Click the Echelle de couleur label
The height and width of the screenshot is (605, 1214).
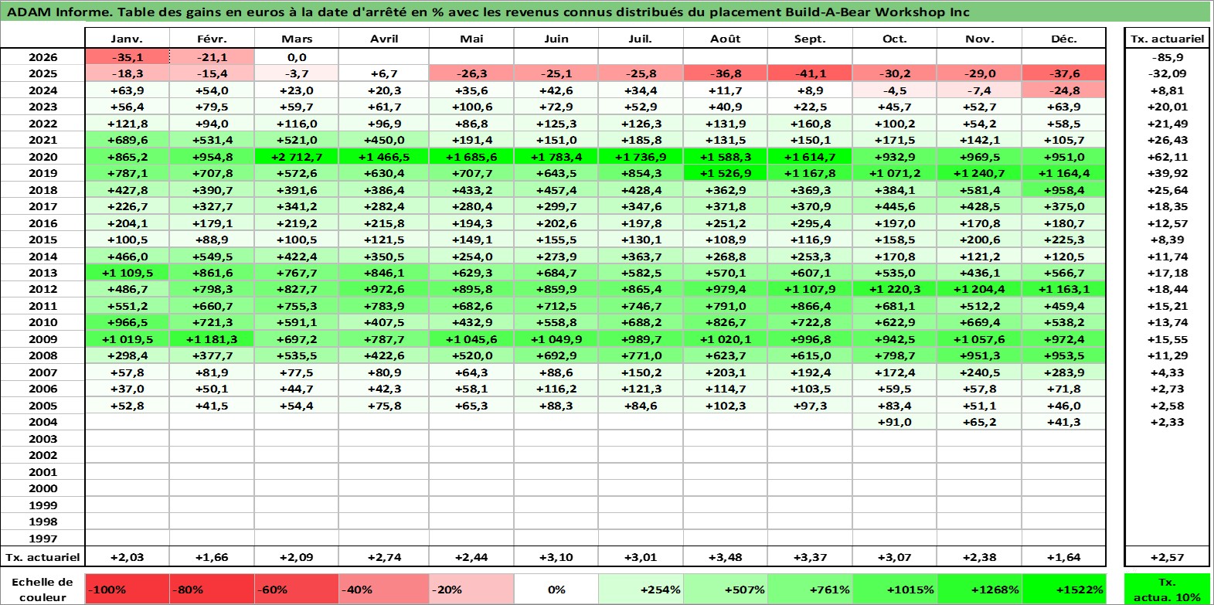click(x=43, y=589)
